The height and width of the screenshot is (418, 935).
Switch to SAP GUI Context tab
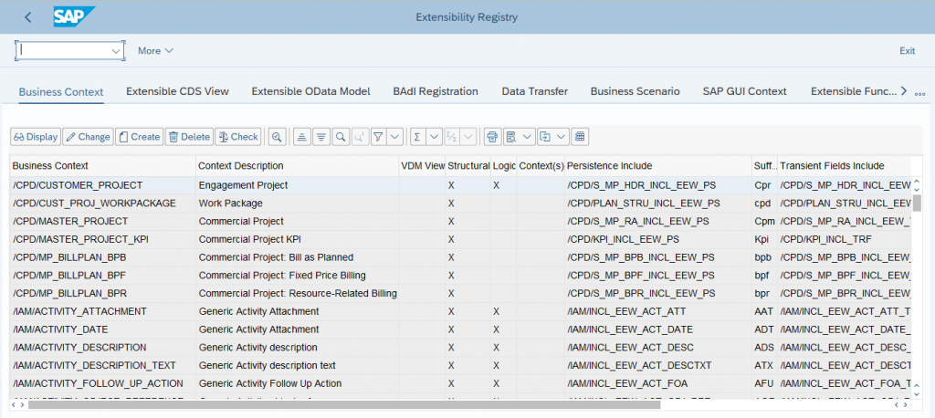point(745,91)
